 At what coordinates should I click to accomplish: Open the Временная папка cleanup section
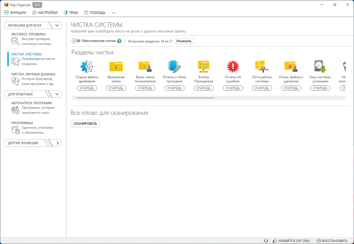coord(116,66)
